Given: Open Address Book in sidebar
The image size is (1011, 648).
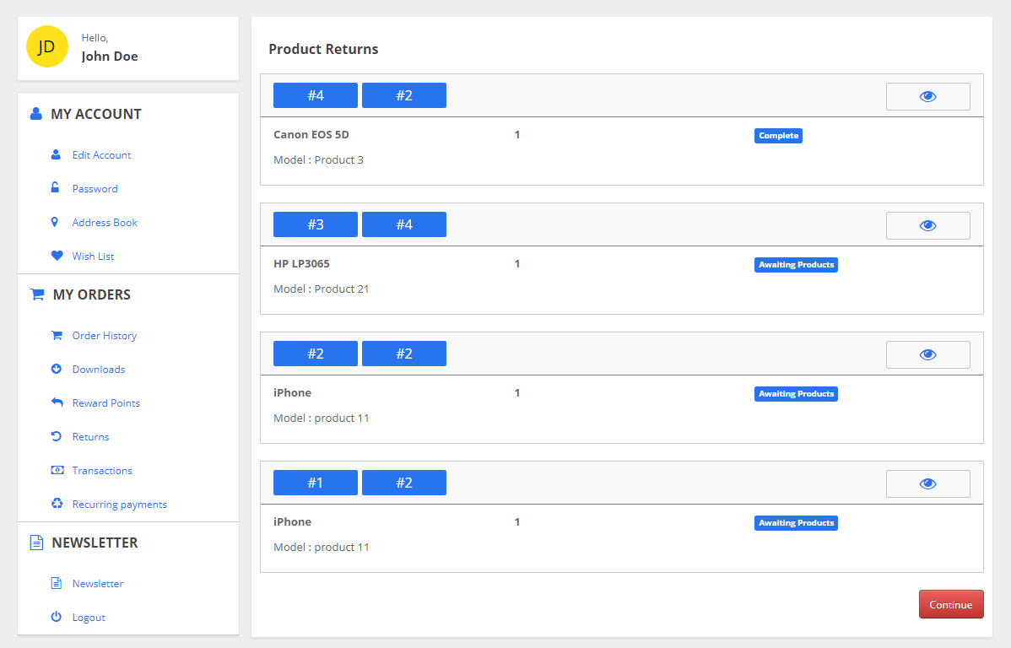Looking at the screenshot, I should coord(105,223).
